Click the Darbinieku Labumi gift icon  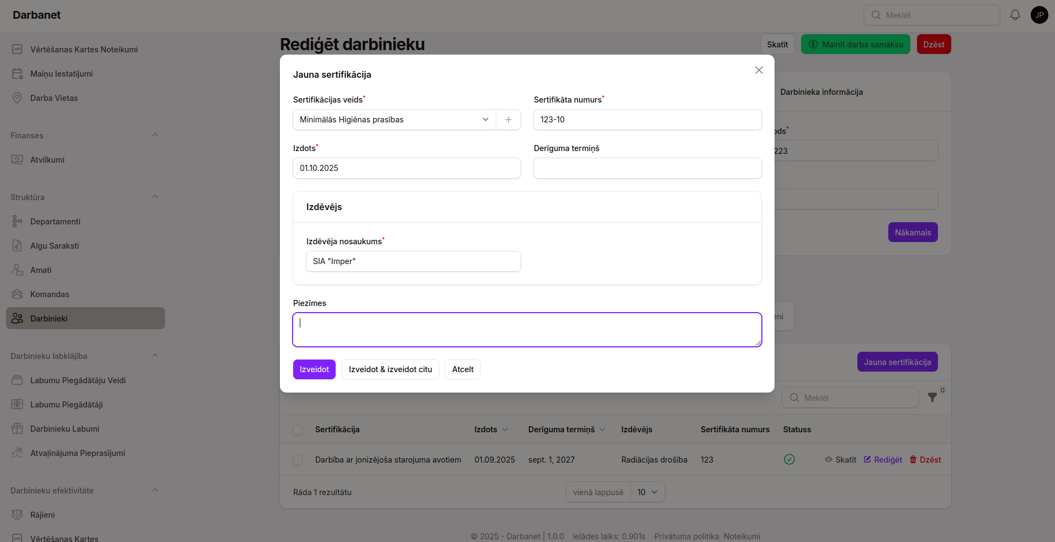click(17, 429)
